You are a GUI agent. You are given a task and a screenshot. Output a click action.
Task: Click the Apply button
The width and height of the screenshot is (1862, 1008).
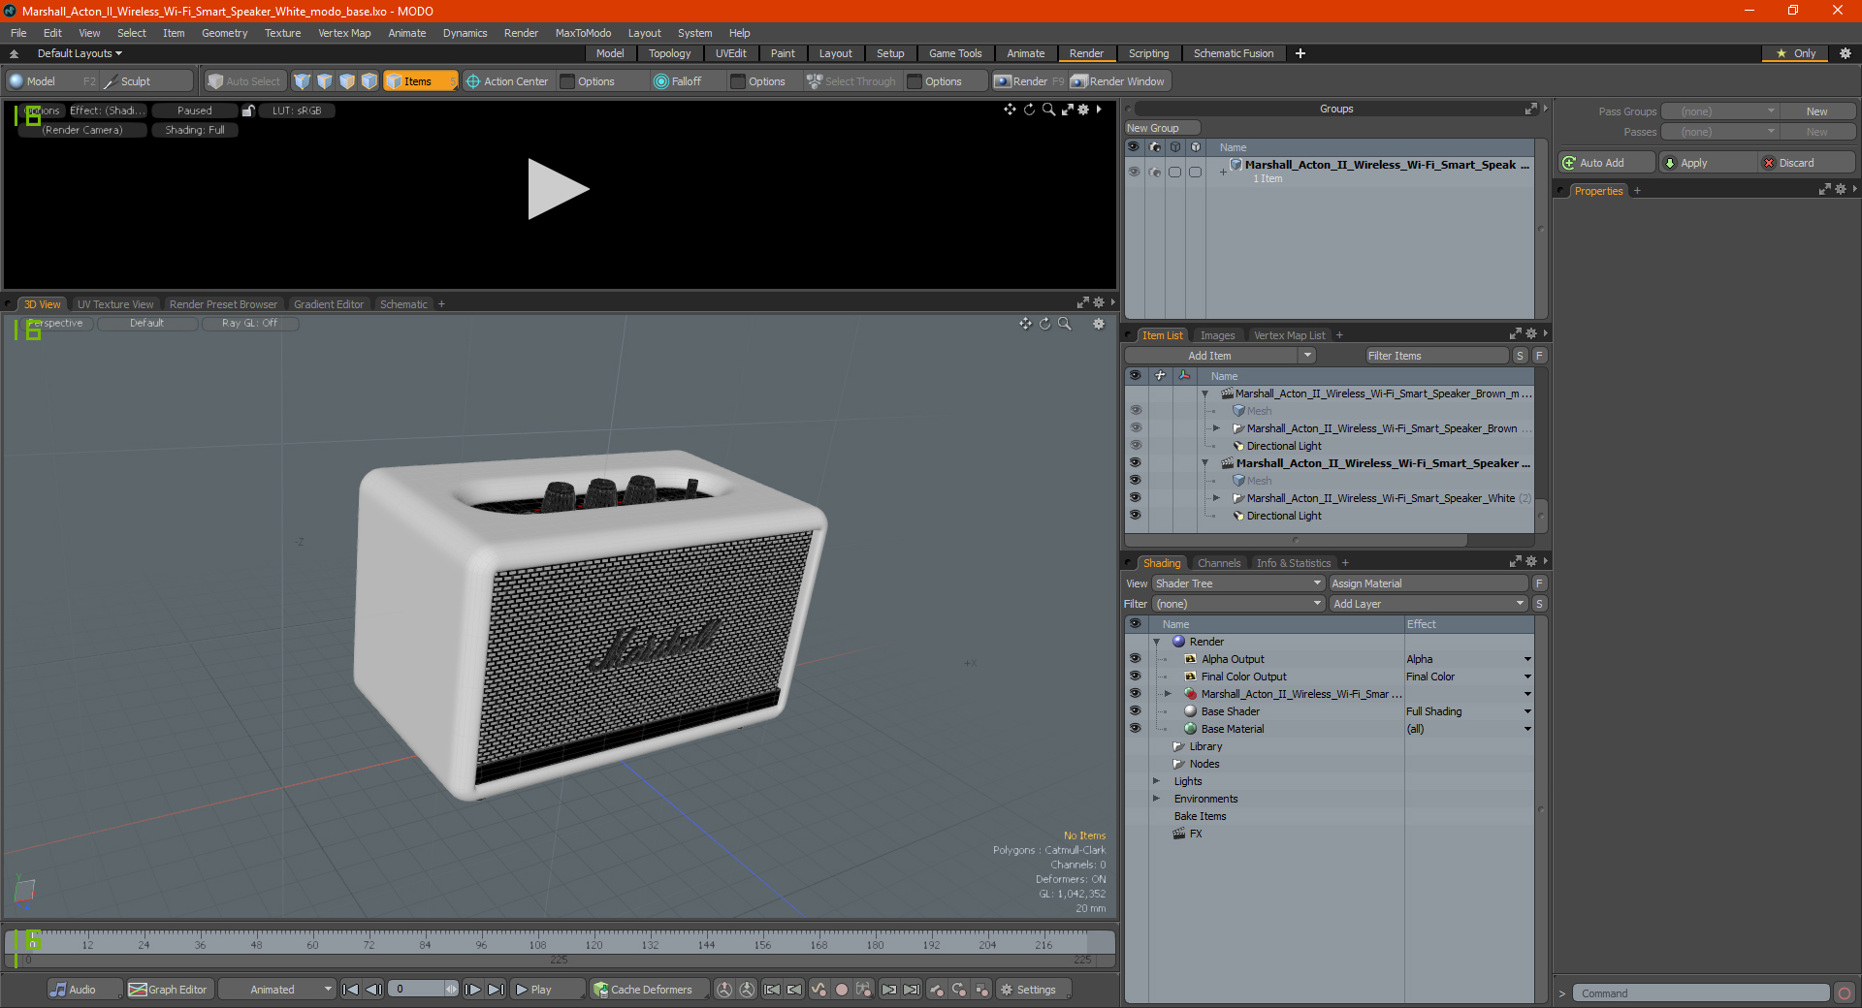pos(1707,163)
